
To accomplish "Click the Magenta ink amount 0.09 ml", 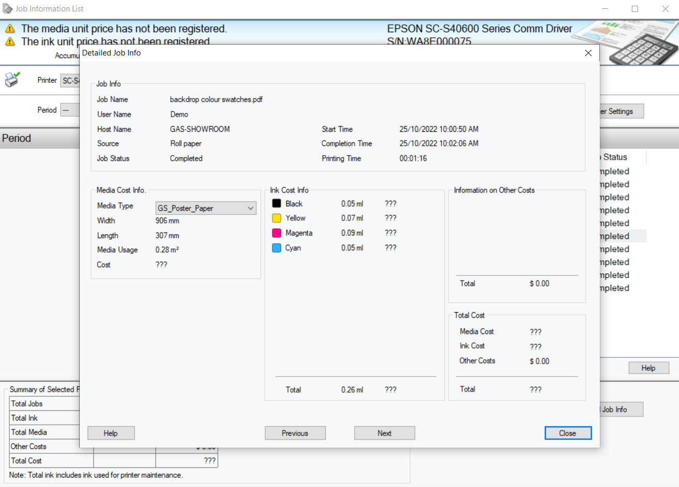I will click(x=352, y=233).
